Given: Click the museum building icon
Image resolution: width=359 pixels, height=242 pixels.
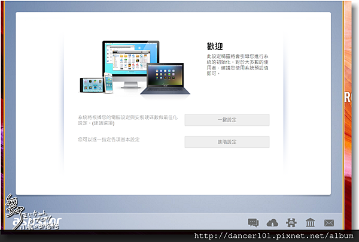Looking at the screenshot, I should tap(310, 222).
